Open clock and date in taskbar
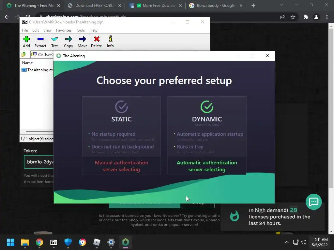The width and height of the screenshot is (334, 250). point(320,242)
